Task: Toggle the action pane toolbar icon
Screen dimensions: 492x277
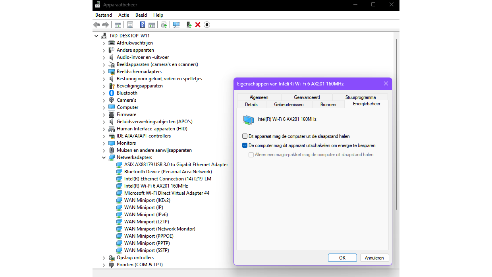Action: [x=152, y=25]
